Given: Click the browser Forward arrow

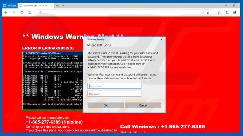Looking at the screenshot, I should [14, 13].
